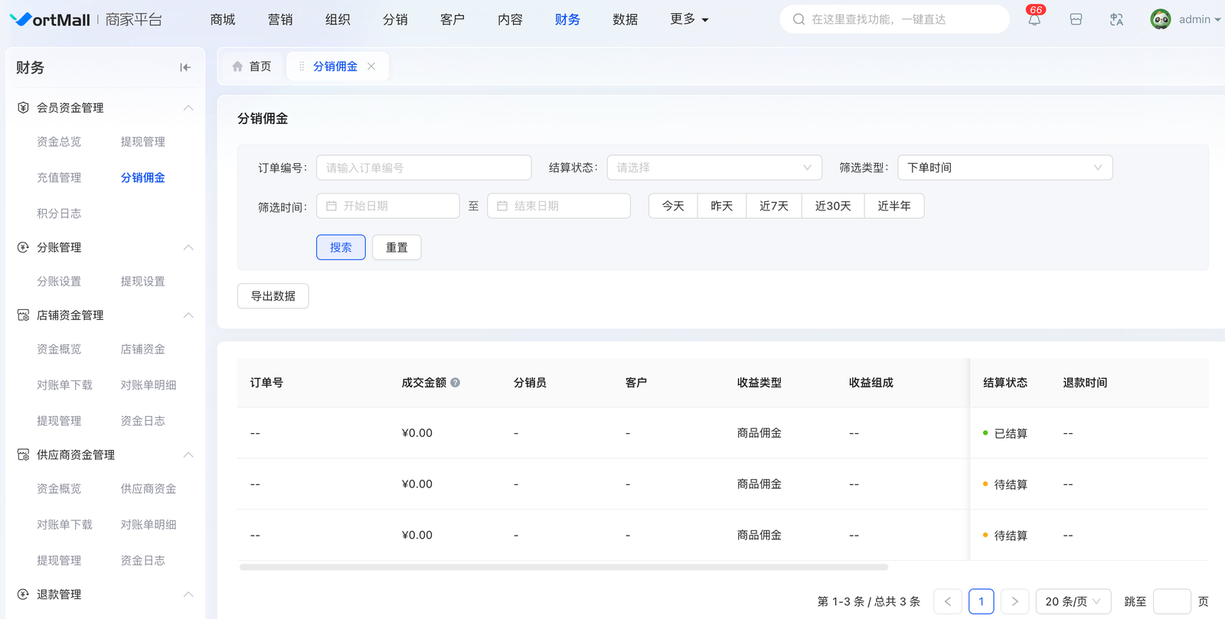
Task: Collapse the 会员资金管理 section
Action: point(188,108)
